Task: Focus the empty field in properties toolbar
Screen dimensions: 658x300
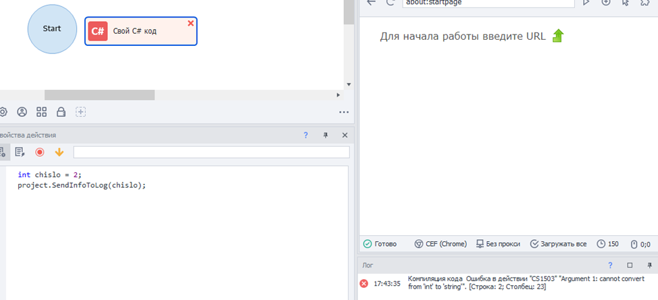Action: click(211, 152)
